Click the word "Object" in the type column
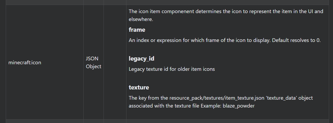Screen dimensions: 333x123 pyautogui.click(x=94, y=66)
